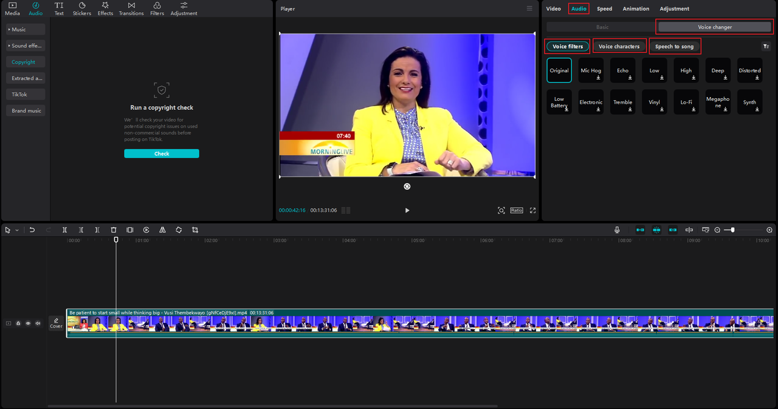Screen dimensions: 778x409
Task: Click the screenshot focus frame icon in player
Action: pyautogui.click(x=501, y=210)
